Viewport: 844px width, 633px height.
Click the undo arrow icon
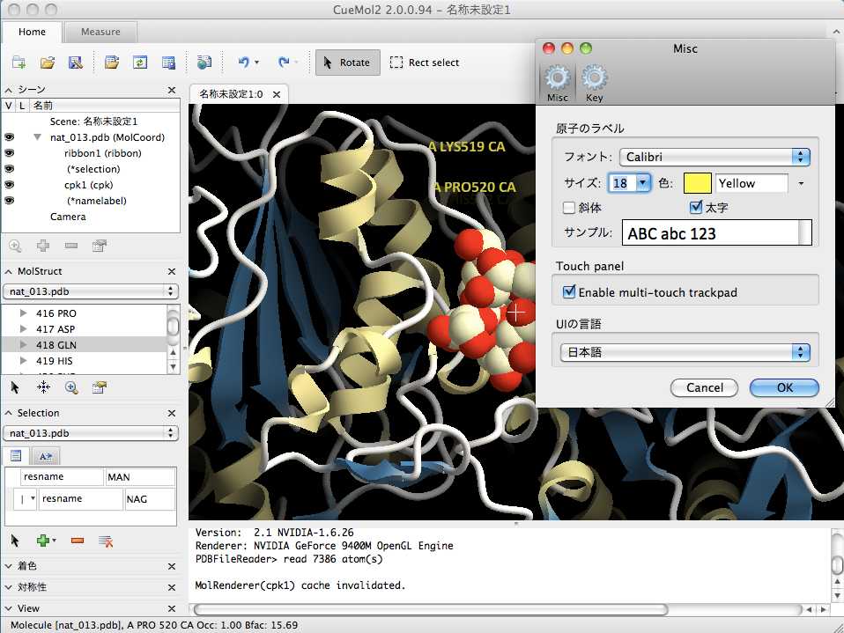(243, 63)
